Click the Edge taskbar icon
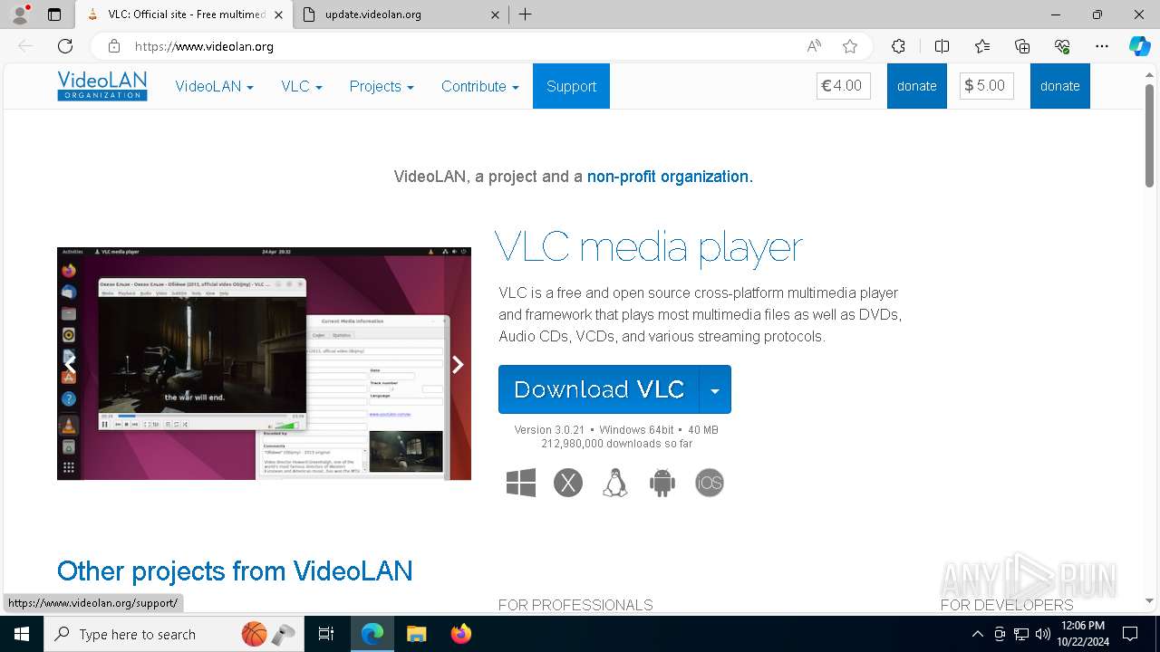Screen dimensions: 1160x652 (x=372, y=634)
